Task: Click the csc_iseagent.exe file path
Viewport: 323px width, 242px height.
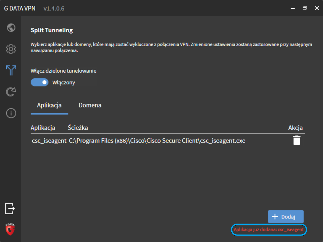Action: [157, 141]
